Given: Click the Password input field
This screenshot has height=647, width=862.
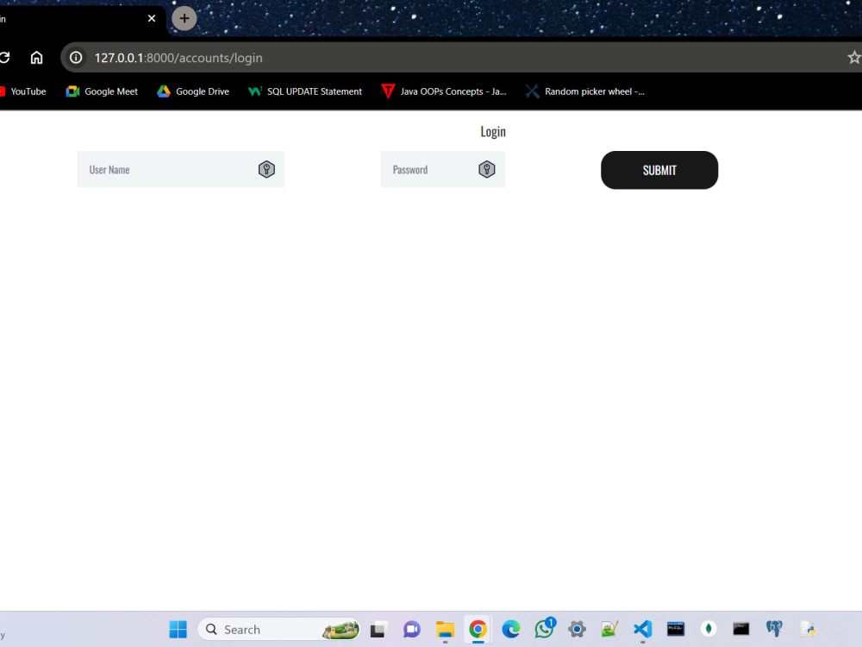Looking at the screenshot, I should (x=442, y=169).
